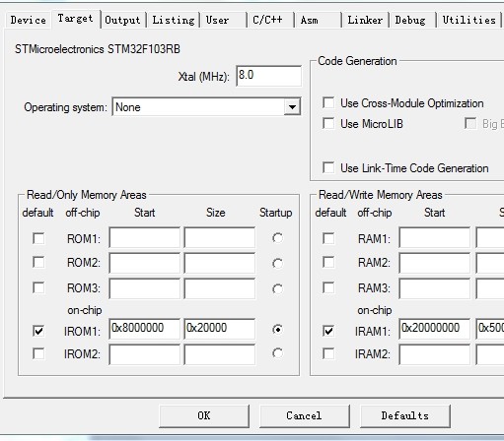The height and width of the screenshot is (441, 504).
Task: Click the ROM3 Size field
Action: 219,288
